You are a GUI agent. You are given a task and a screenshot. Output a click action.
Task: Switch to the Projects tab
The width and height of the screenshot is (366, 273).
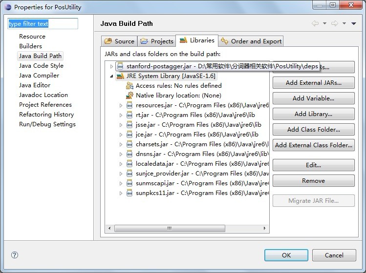point(157,41)
